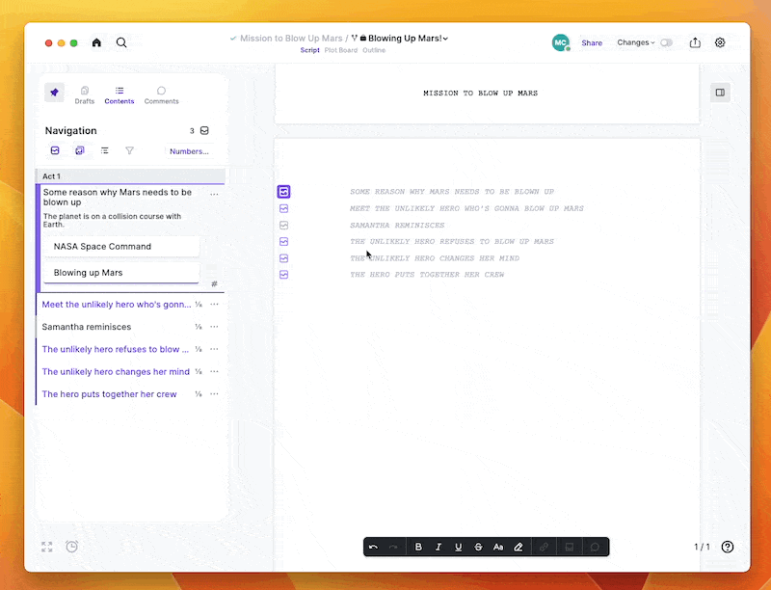Toggle the right sidebar panel icon
This screenshot has width=771, height=590.
[720, 92]
